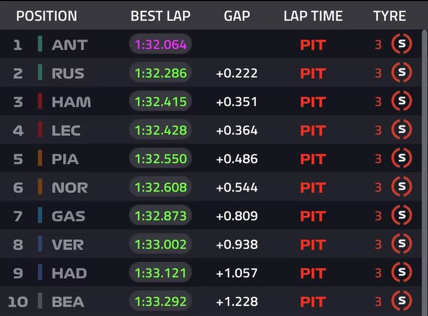Click the PIT status for LEC

pos(313,130)
